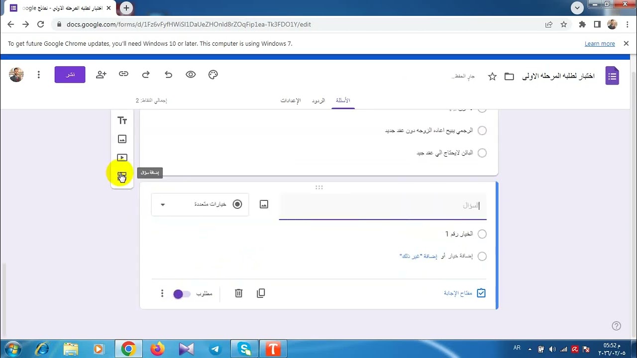Select the radio for option number 1

click(482, 234)
